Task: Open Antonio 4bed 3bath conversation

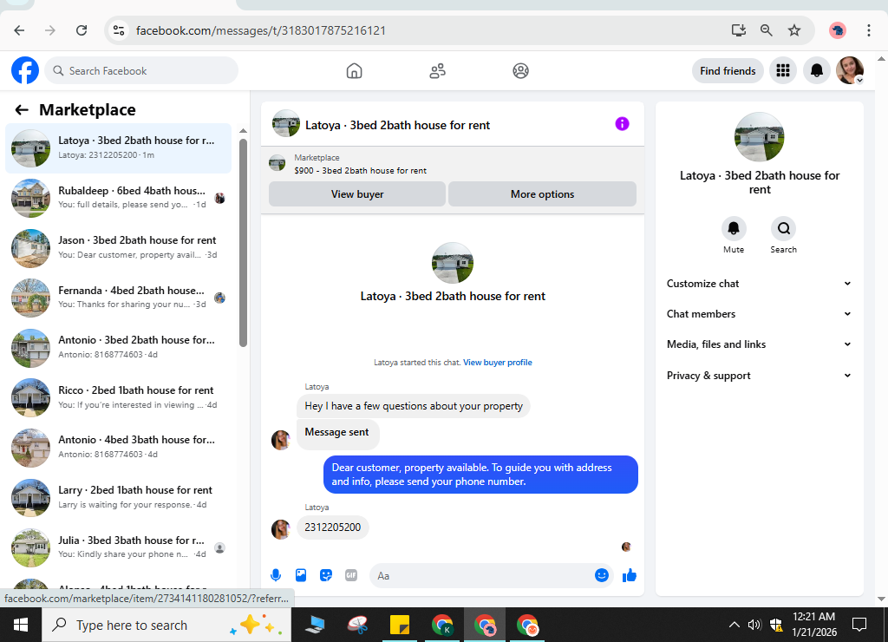Action: pos(118,447)
